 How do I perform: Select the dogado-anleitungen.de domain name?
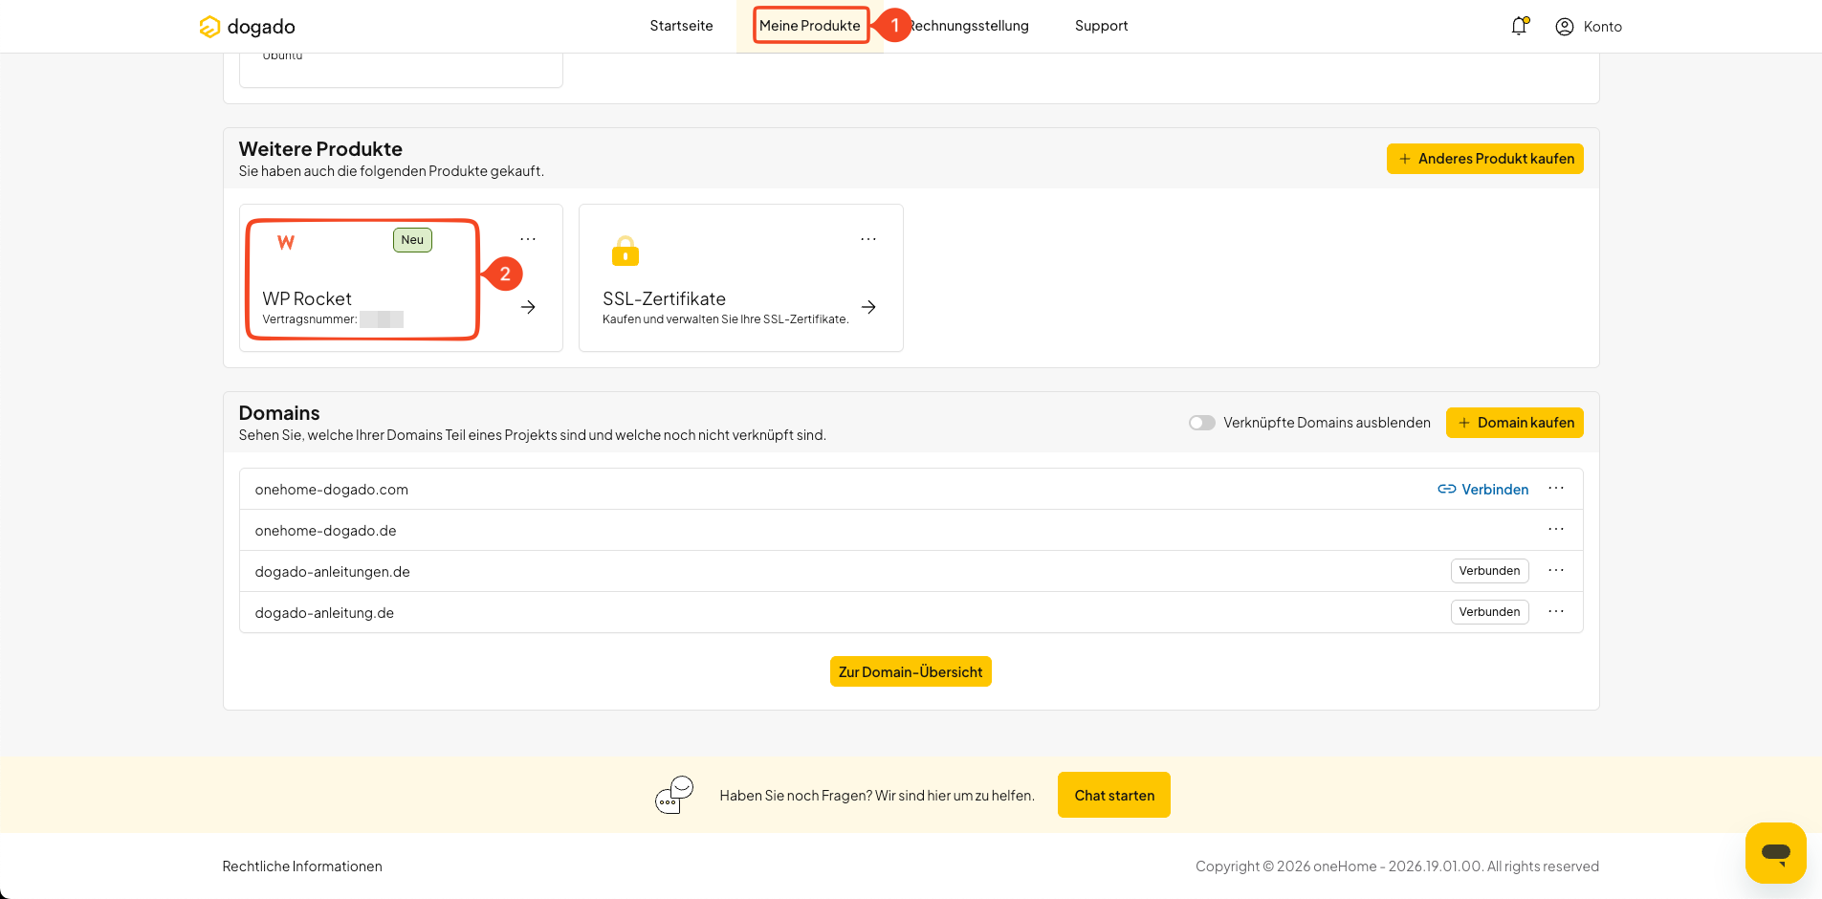tap(333, 572)
